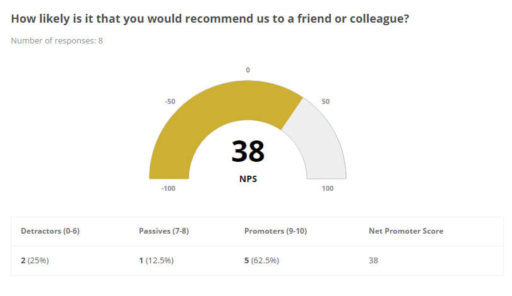Click the 1 (12.5%) passives value

(156, 260)
